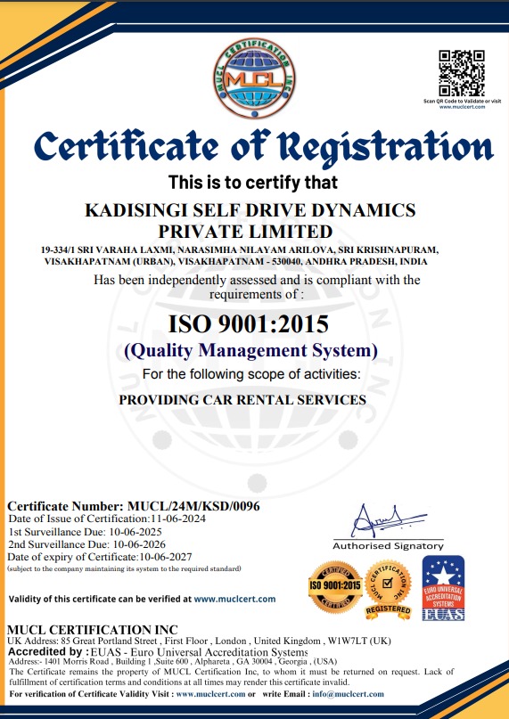Click 'Address:- 1401 Morris Road' line

point(173,662)
